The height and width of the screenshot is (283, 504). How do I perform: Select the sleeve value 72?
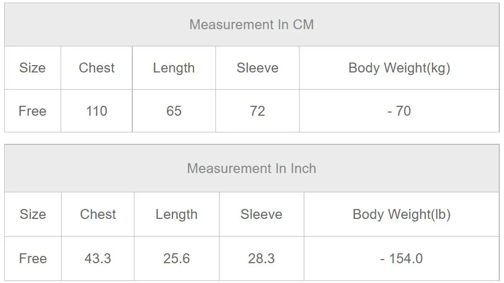click(257, 111)
